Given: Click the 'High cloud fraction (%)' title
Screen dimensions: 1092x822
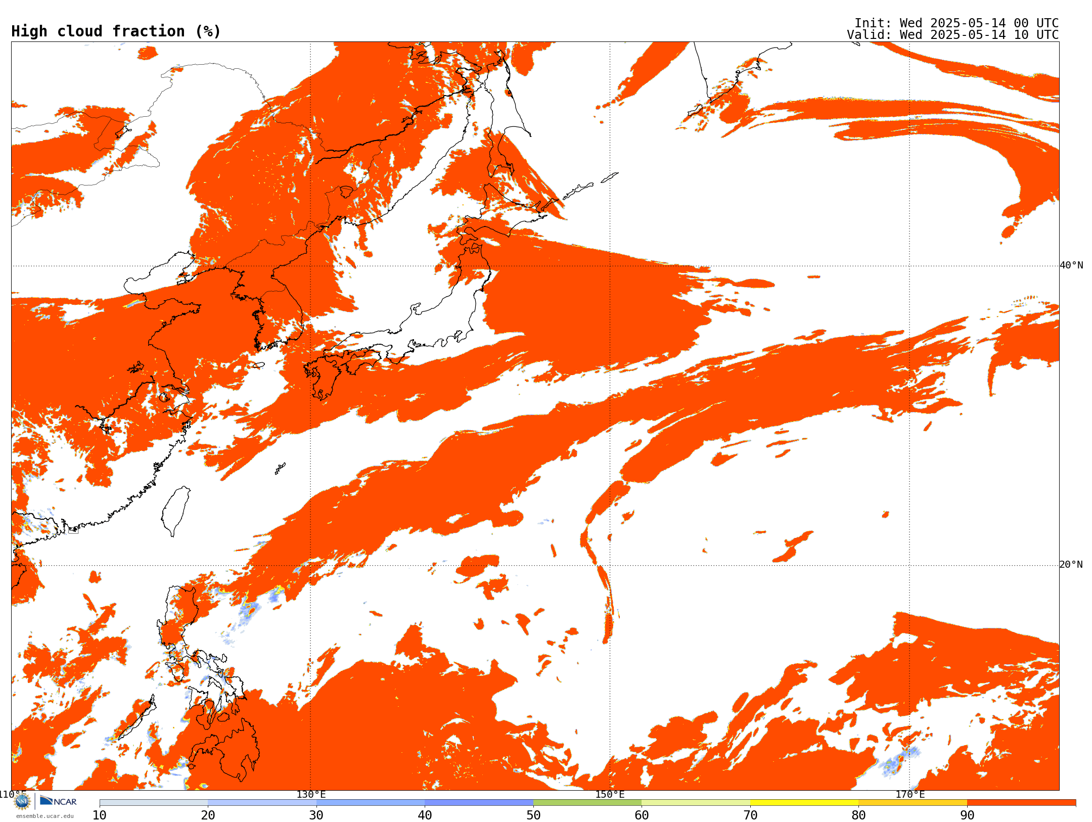Looking at the screenshot, I should click(x=116, y=31).
